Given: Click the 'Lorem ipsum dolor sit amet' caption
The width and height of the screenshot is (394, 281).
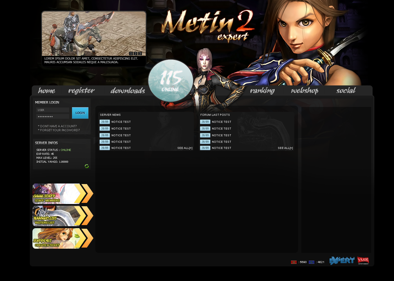Looking at the screenshot, I should [x=91, y=60].
